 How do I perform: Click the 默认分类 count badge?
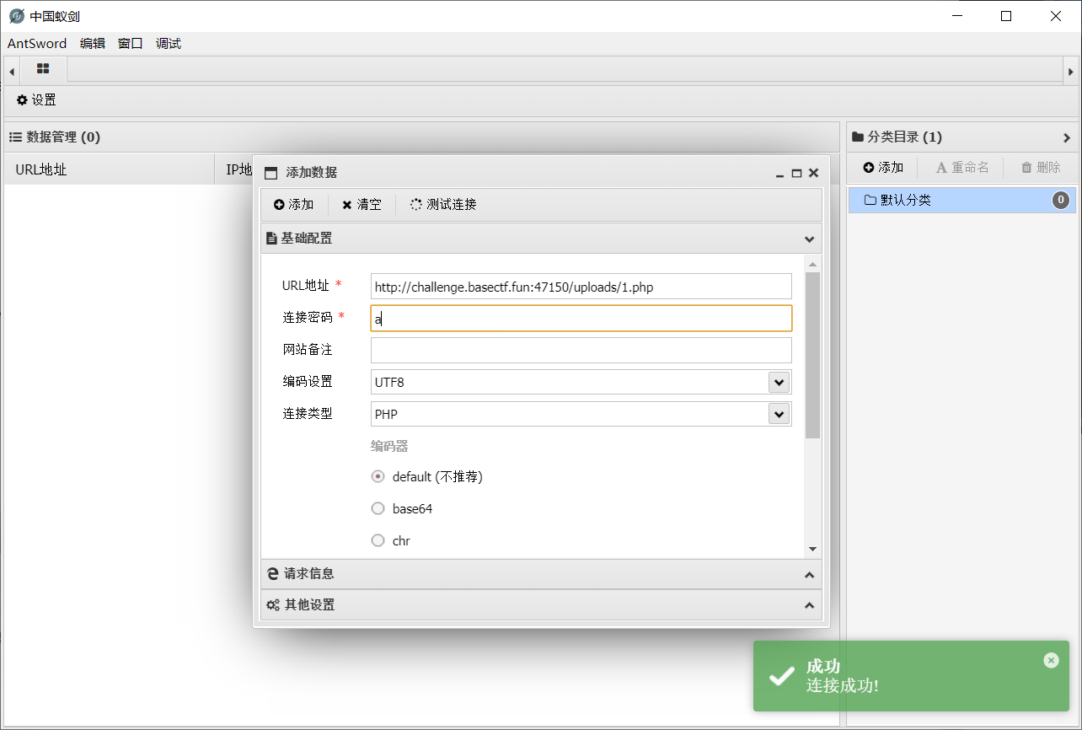1061,201
